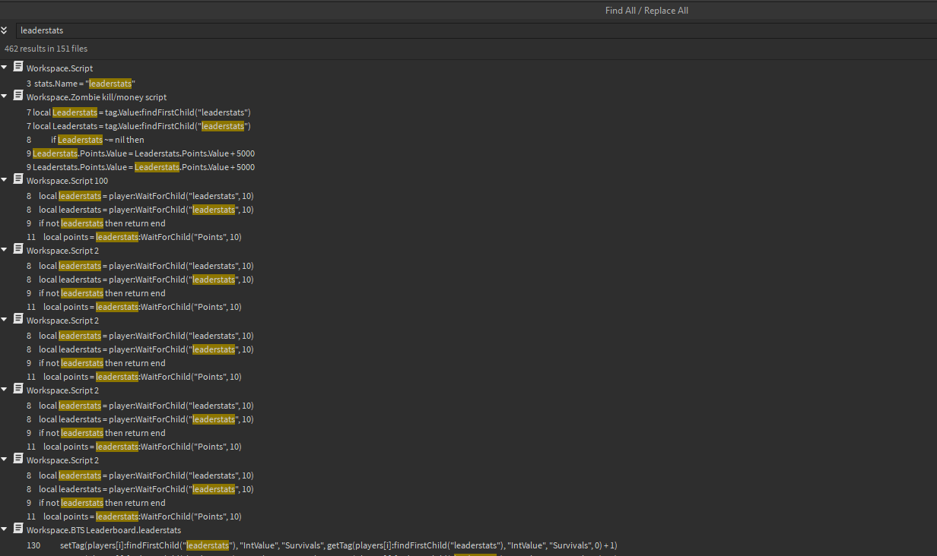The height and width of the screenshot is (556, 937).
Task: Click the script icon beside the second Workspace.Script 2
Action: click(18, 319)
